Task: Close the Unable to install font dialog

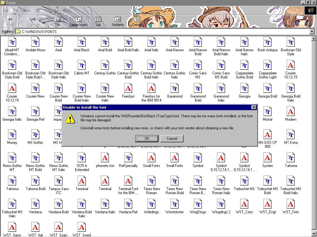Action: tap(254, 107)
